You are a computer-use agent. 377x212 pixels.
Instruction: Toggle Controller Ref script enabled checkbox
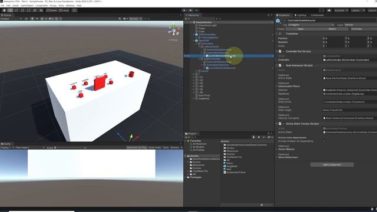(x=284, y=51)
